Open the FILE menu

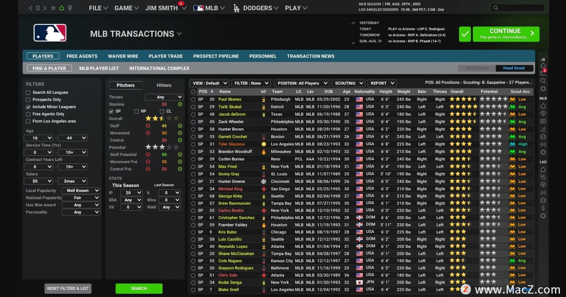(x=98, y=8)
